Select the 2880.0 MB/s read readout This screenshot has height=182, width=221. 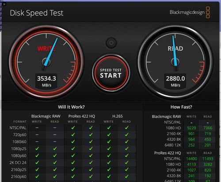tap(175, 81)
